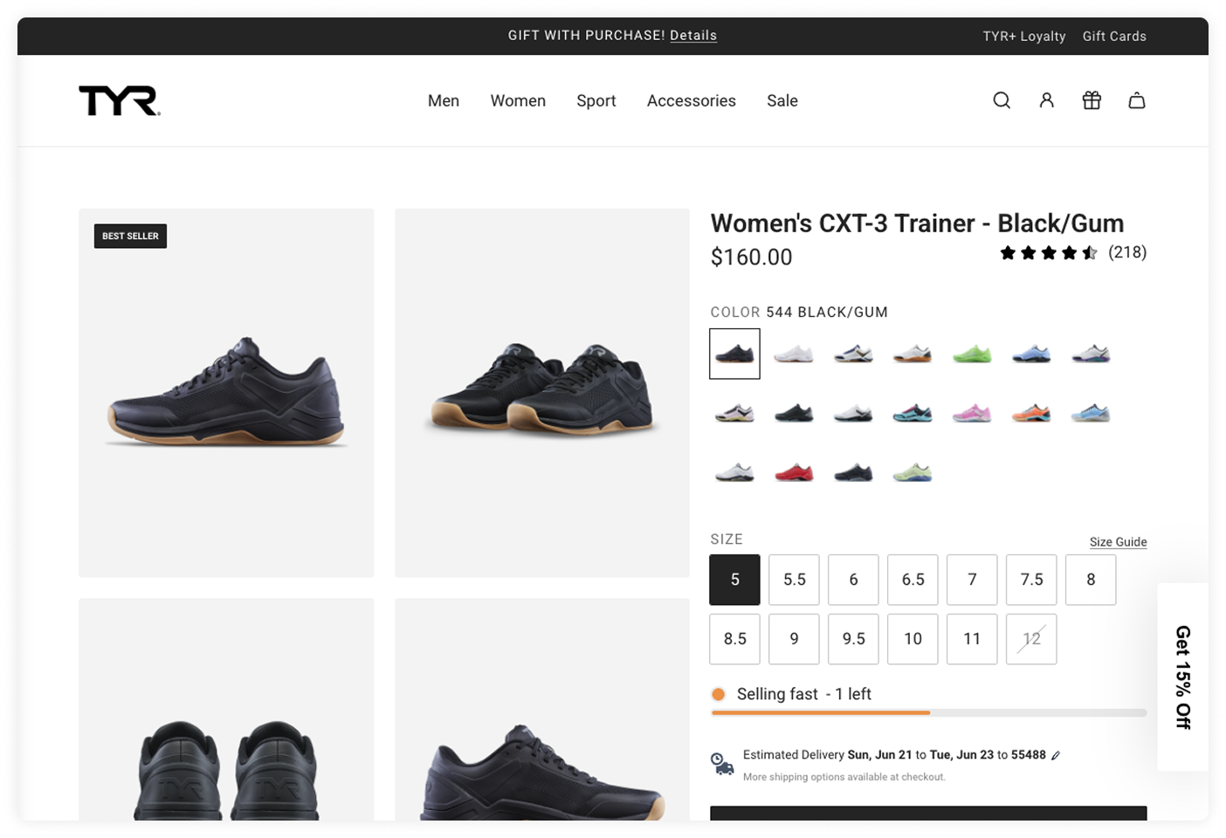1226x838 pixels.
Task: Edit delivery ZIP code with pencil icon
Action: (x=1056, y=756)
